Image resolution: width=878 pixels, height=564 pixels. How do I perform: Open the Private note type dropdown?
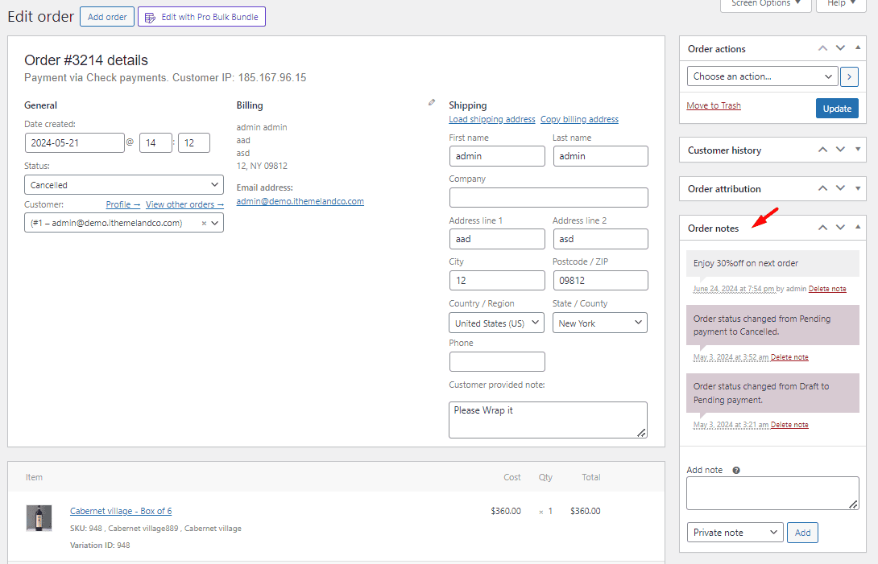[734, 532]
